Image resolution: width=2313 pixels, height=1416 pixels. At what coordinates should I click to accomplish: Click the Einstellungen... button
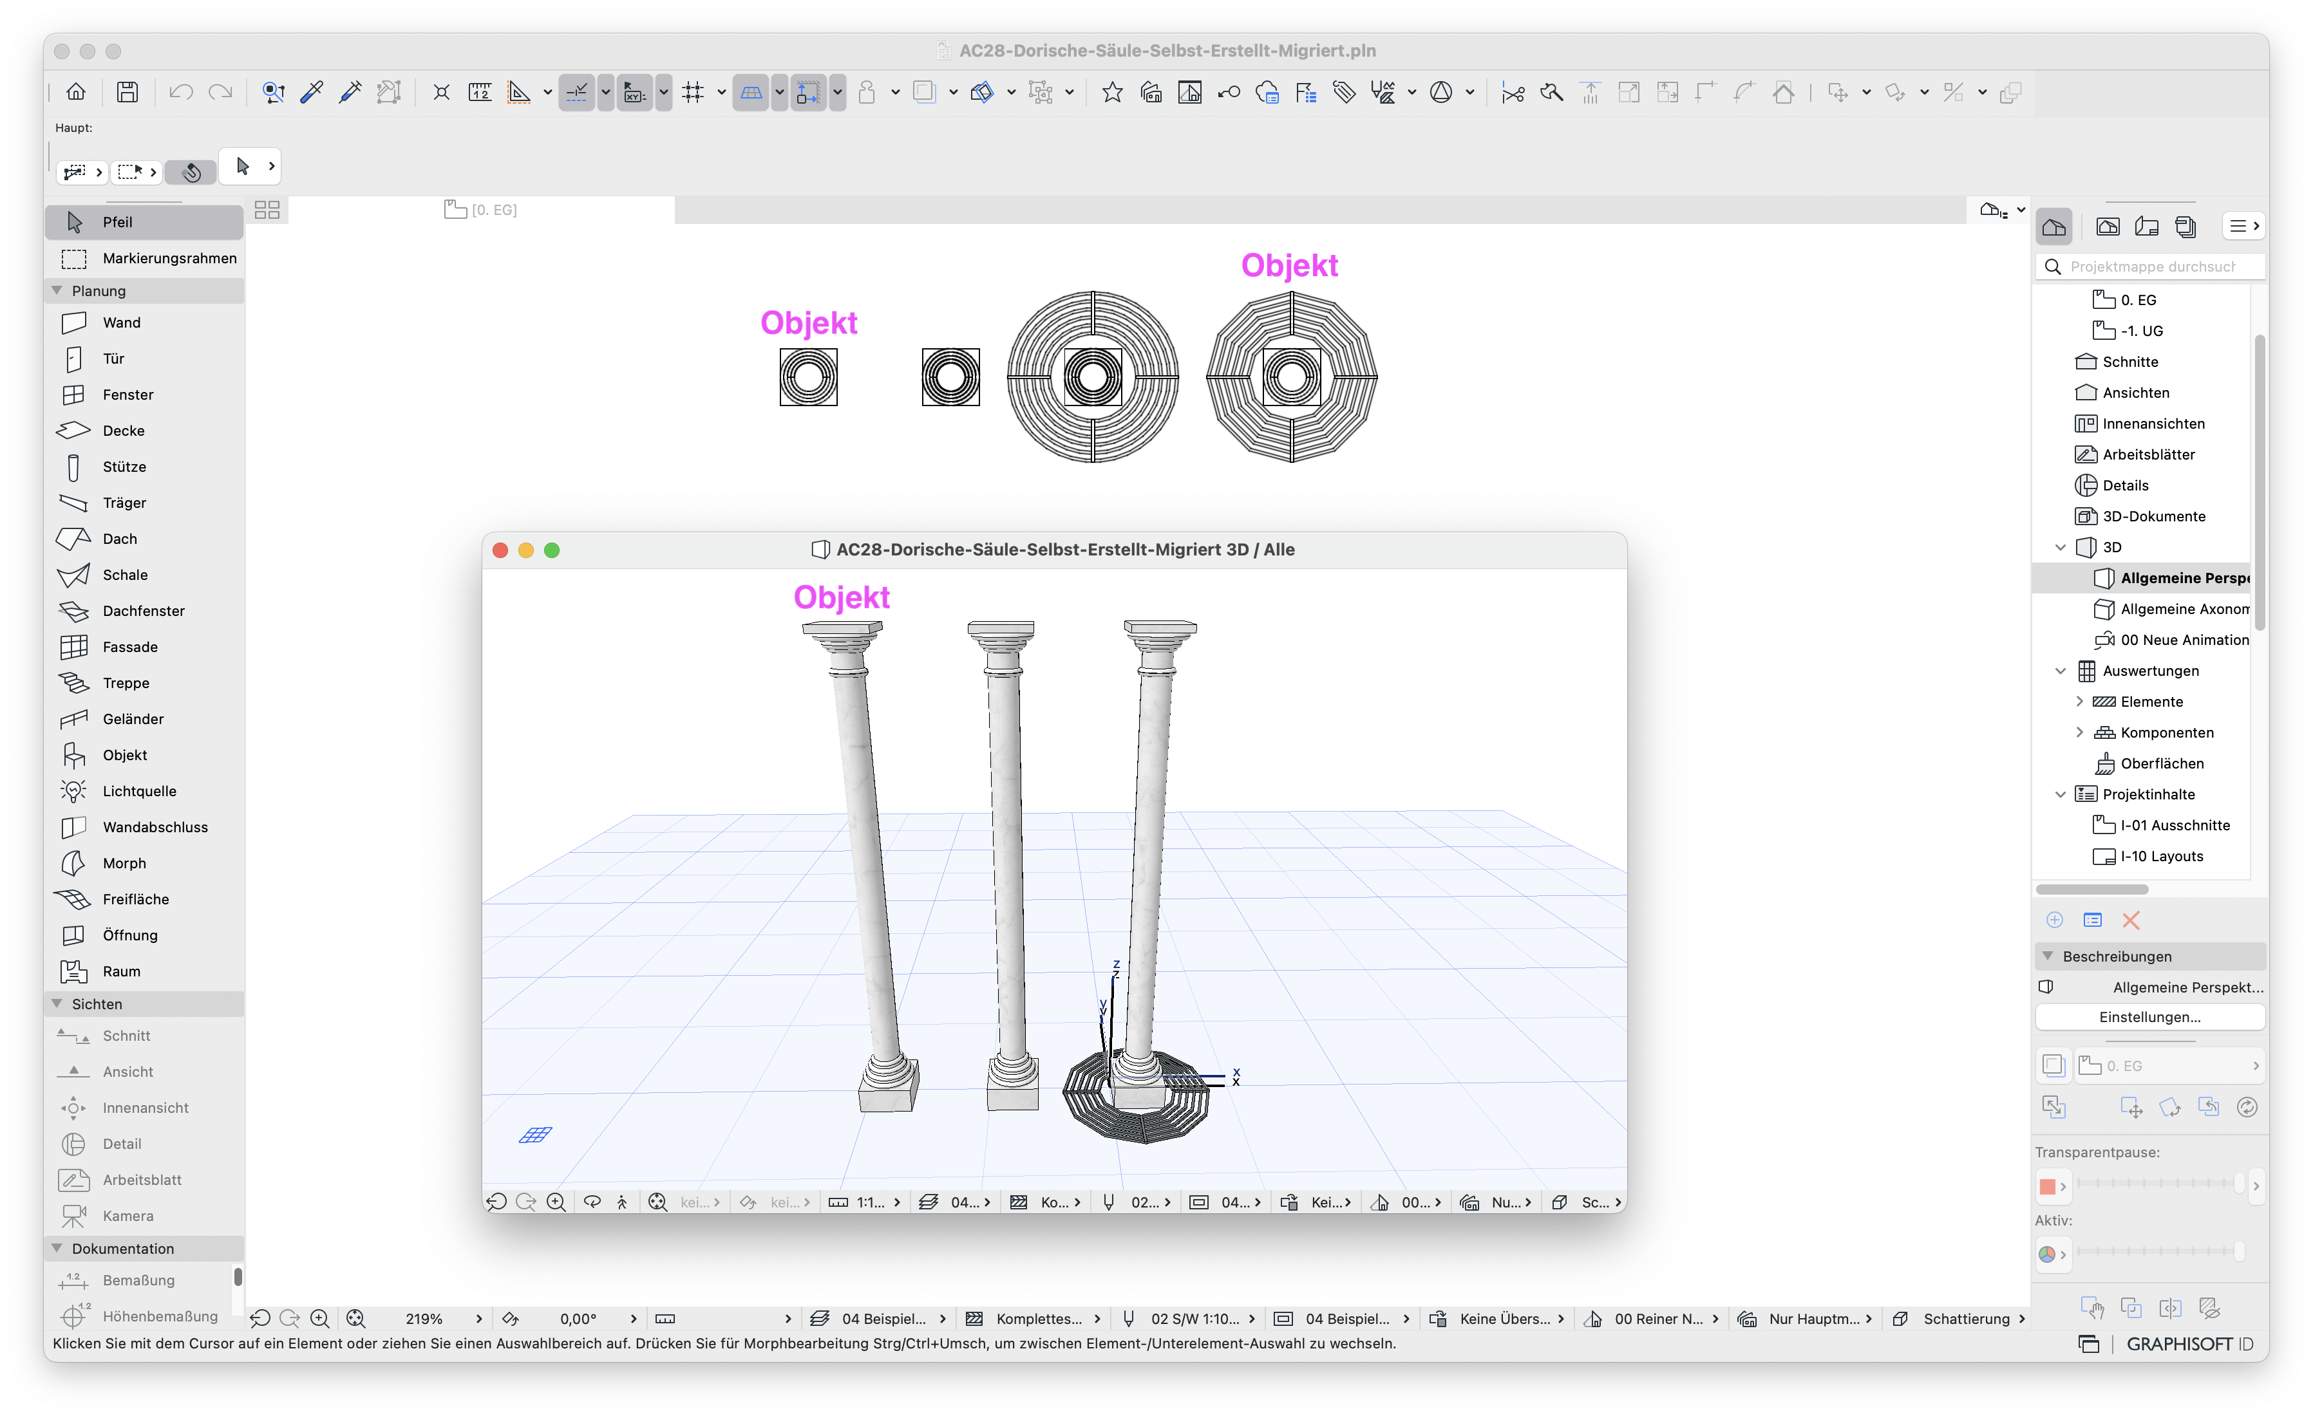click(2149, 1017)
